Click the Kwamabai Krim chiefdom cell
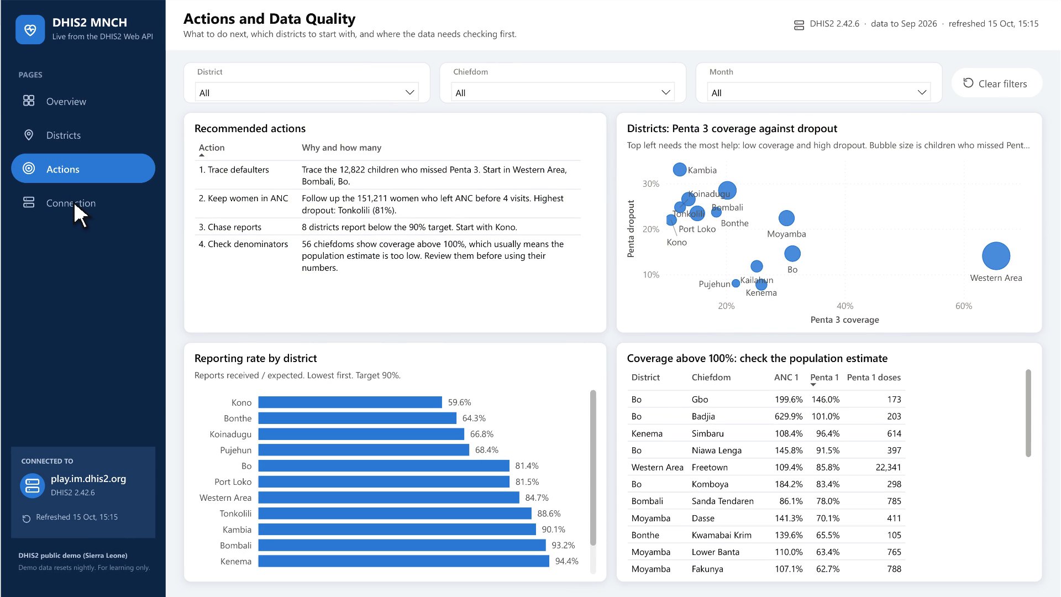 coord(721,535)
